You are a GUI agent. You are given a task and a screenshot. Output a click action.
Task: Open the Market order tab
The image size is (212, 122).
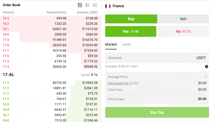(x=111, y=44)
